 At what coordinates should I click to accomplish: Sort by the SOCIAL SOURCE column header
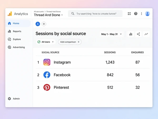pos(50,52)
